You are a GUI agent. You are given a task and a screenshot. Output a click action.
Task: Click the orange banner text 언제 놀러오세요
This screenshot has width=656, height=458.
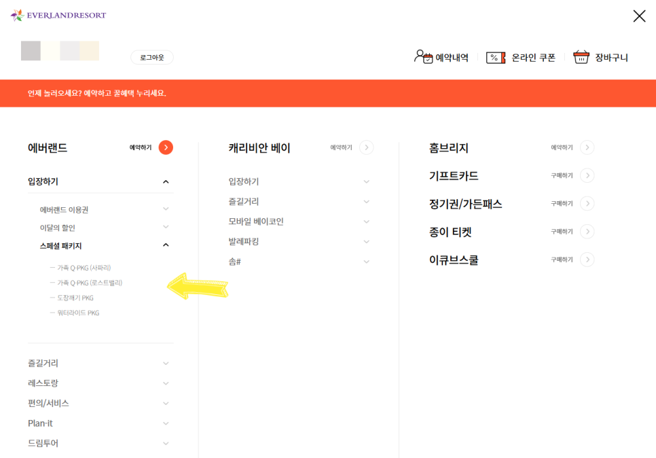[96, 93]
